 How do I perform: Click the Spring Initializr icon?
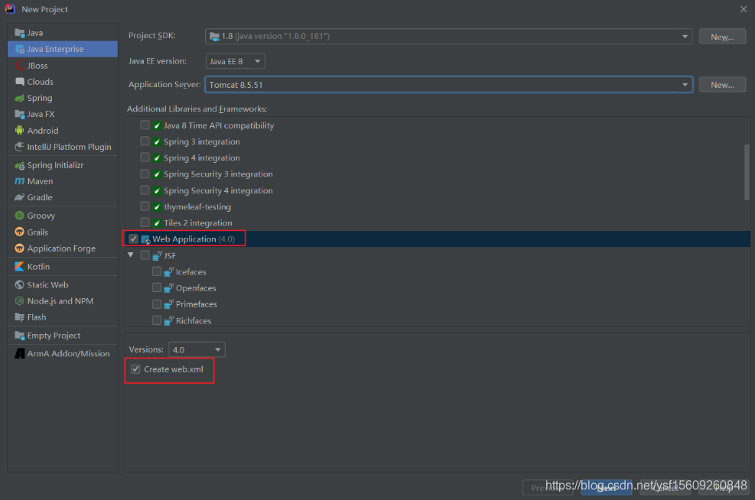click(x=20, y=166)
